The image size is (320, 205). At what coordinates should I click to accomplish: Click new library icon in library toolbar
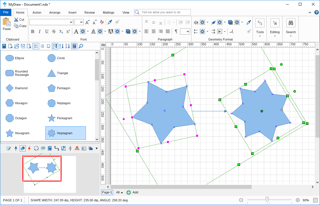tap(10, 46)
